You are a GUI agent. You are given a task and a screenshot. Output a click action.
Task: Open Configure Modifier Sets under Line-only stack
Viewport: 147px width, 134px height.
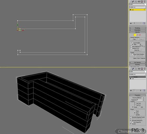click(x=144, y=23)
